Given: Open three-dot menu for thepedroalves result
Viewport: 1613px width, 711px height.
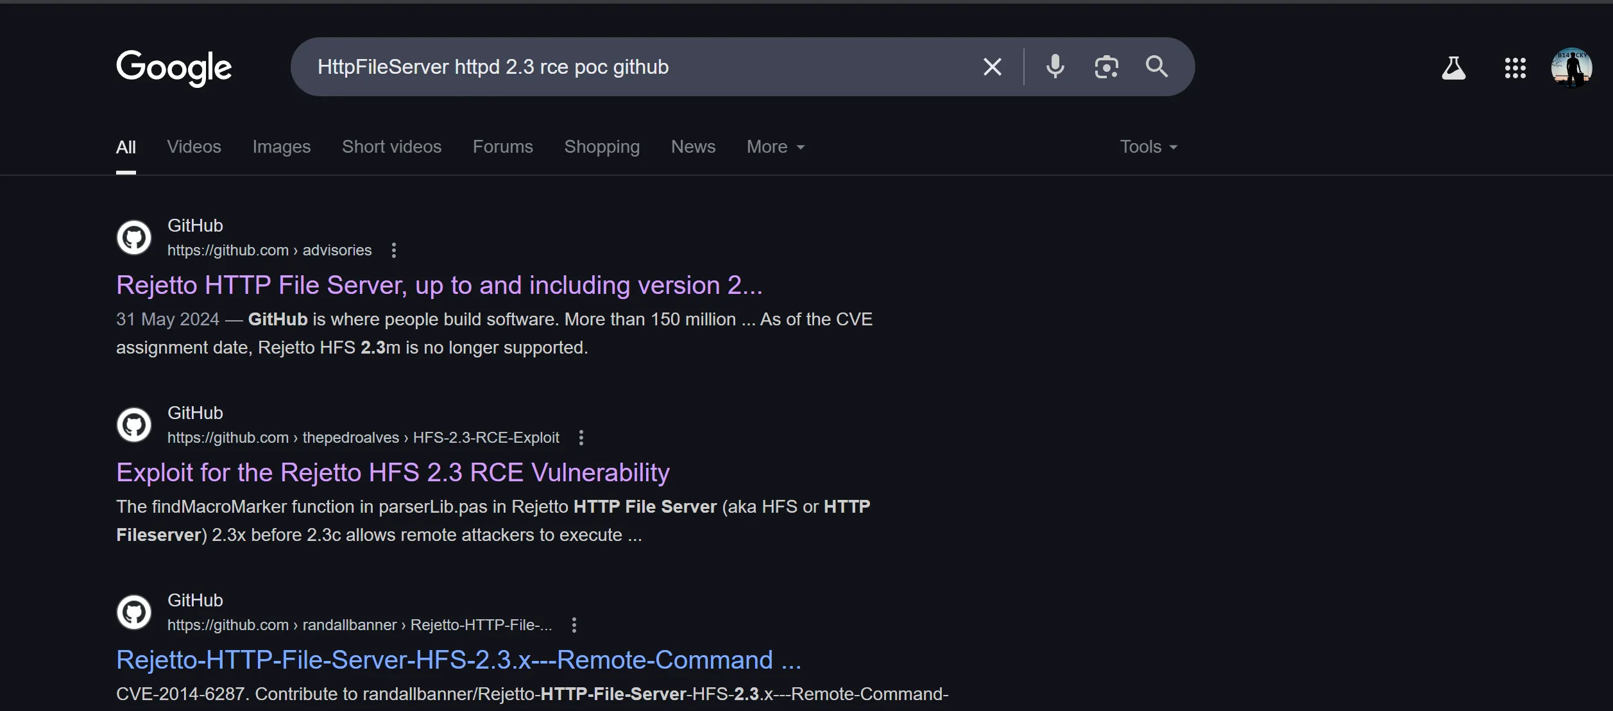Looking at the screenshot, I should (x=581, y=438).
